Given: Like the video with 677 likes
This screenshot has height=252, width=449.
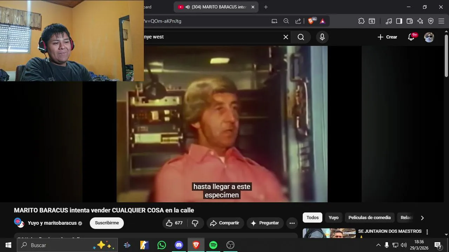Looking at the screenshot, I should pos(174,223).
